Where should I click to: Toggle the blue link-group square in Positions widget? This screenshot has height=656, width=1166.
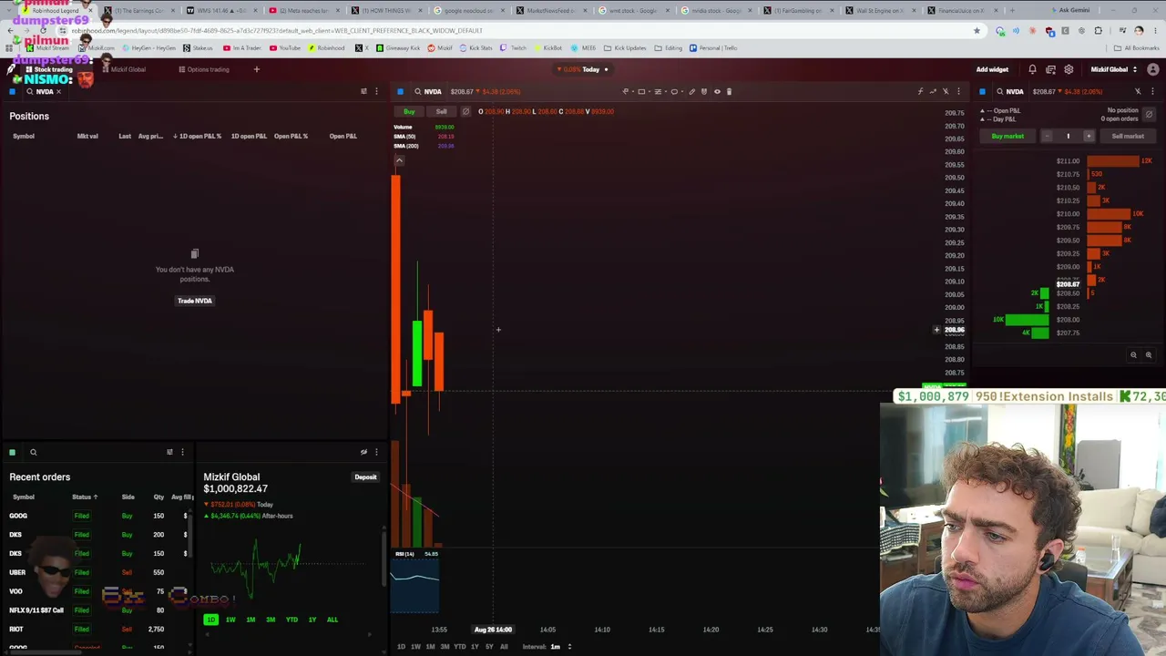click(x=12, y=91)
